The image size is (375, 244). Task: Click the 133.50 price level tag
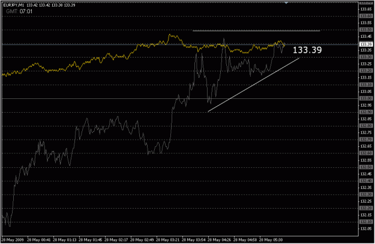coord(366,29)
